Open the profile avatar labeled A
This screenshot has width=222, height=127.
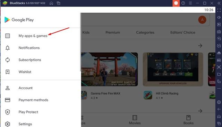202,20
